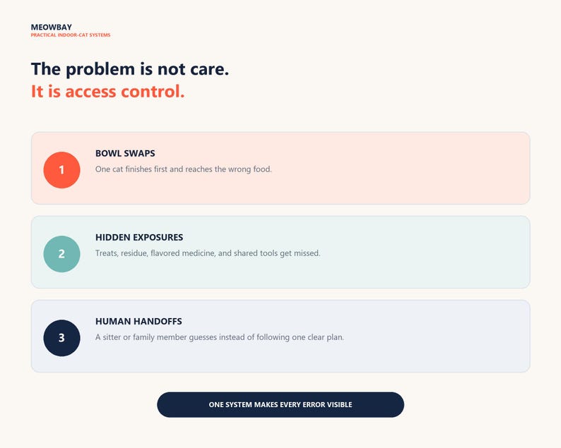561x448 pixels.
Task: Click the Practical Indoor-Cat Systems tagline
Action: pos(71,35)
